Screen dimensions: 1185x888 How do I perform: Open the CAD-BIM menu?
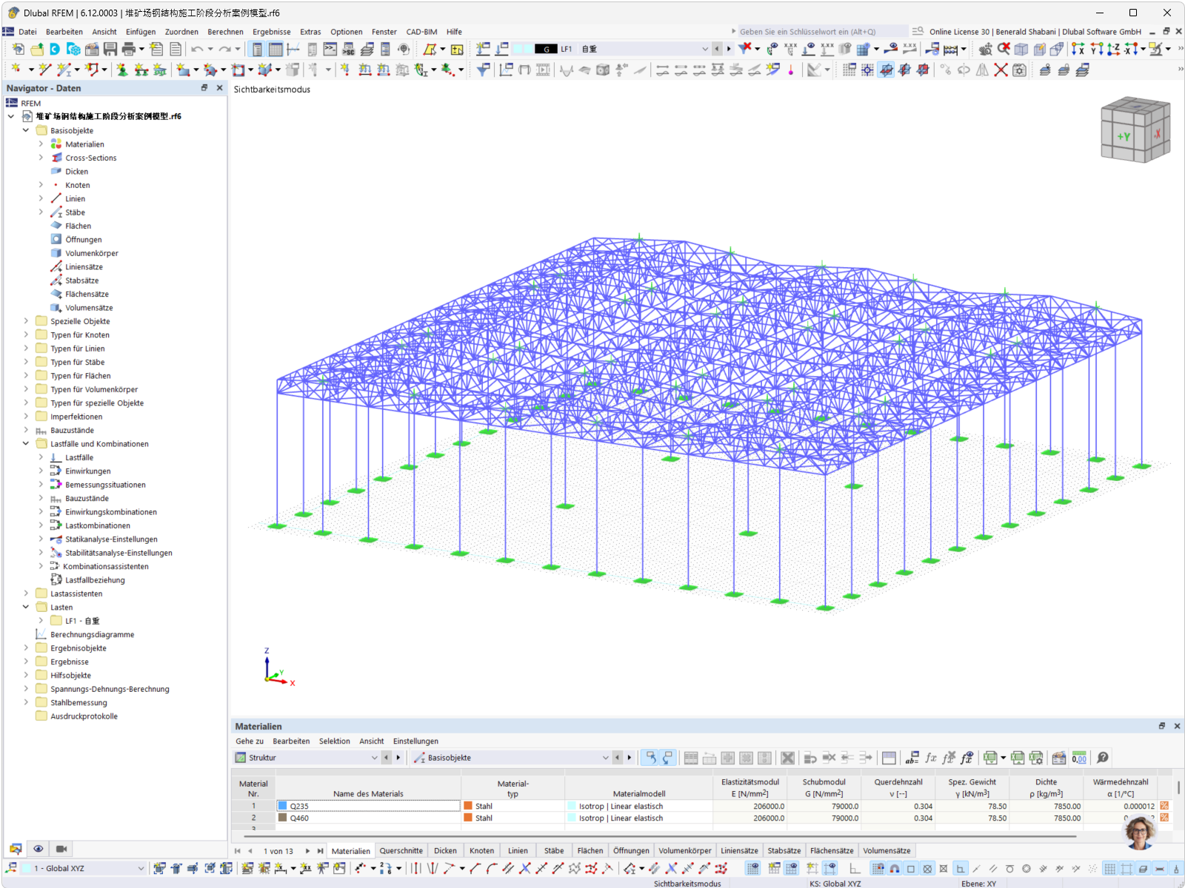tap(421, 32)
